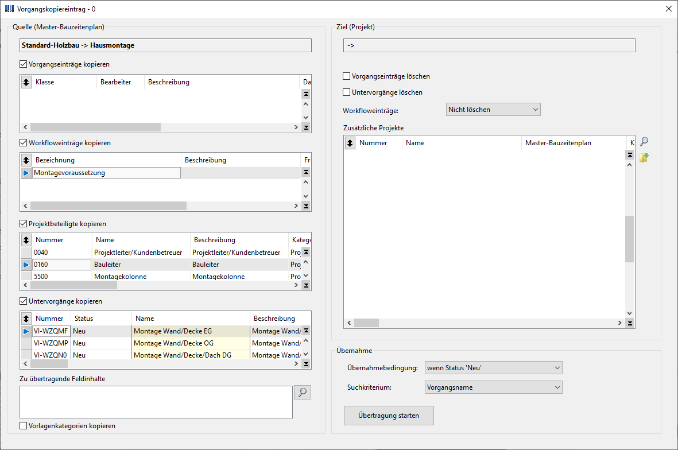Click Nummer column header in Zusätzliche Projekte

tap(379, 143)
